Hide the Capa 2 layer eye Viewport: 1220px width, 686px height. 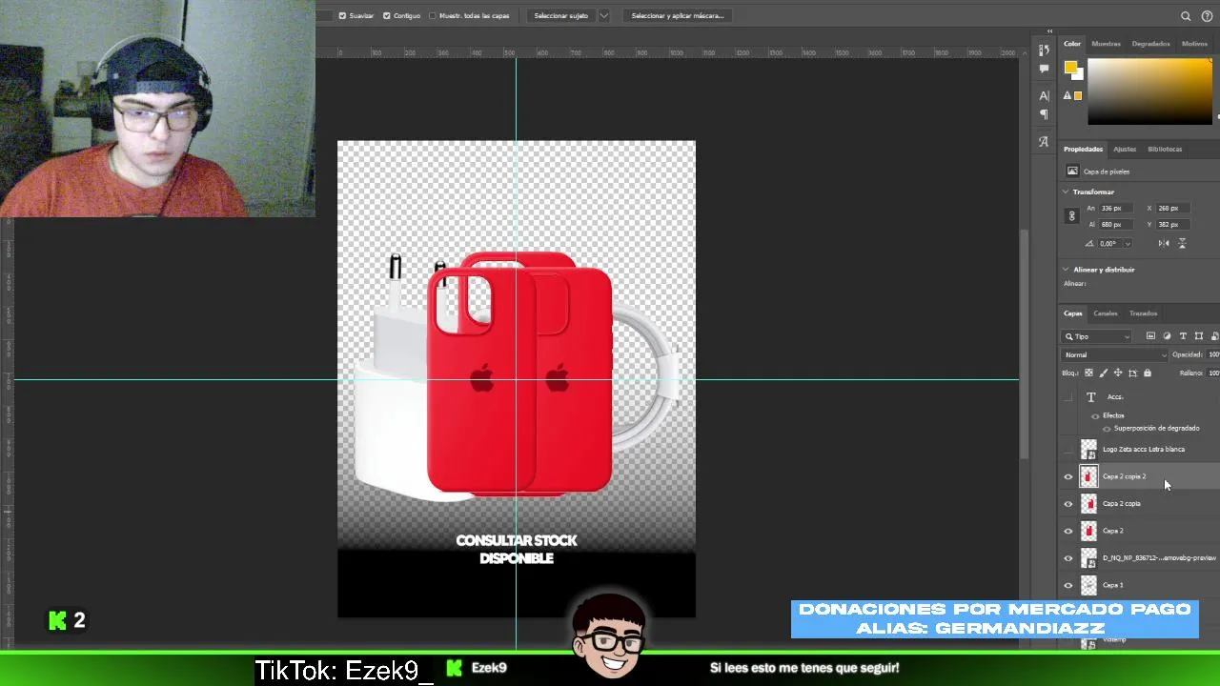(1068, 531)
